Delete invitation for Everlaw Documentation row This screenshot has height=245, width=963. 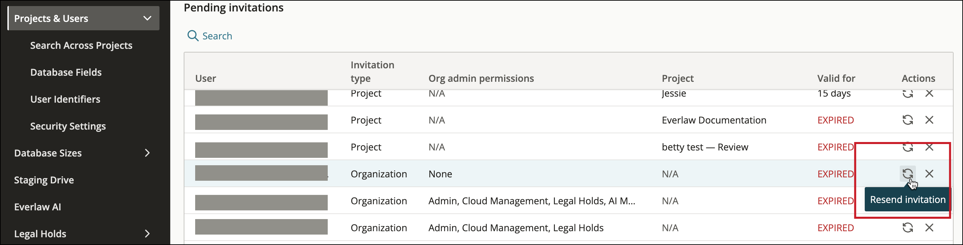(x=929, y=120)
